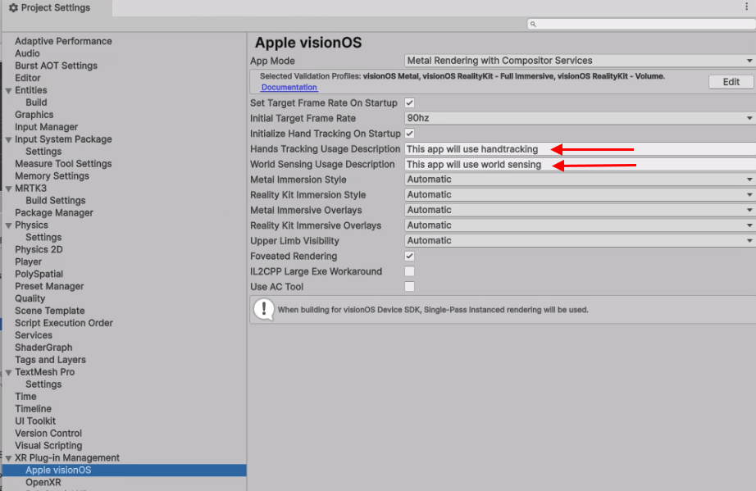
Task: Open the Quality settings
Action: pyautogui.click(x=30, y=298)
